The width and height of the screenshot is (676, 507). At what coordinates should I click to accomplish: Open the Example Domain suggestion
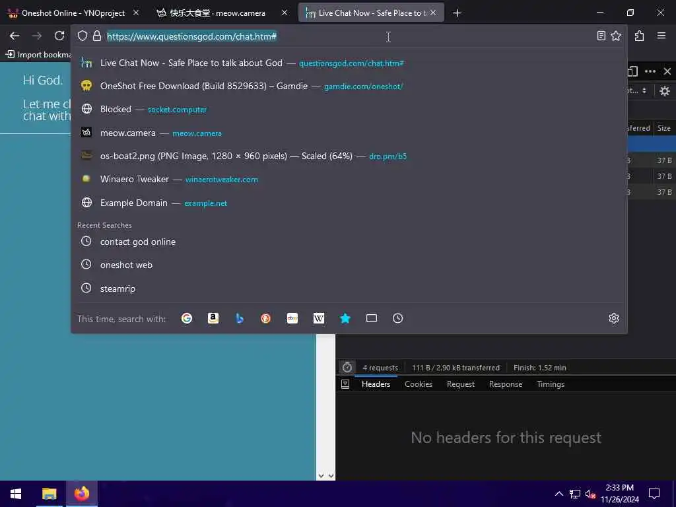coord(349,203)
